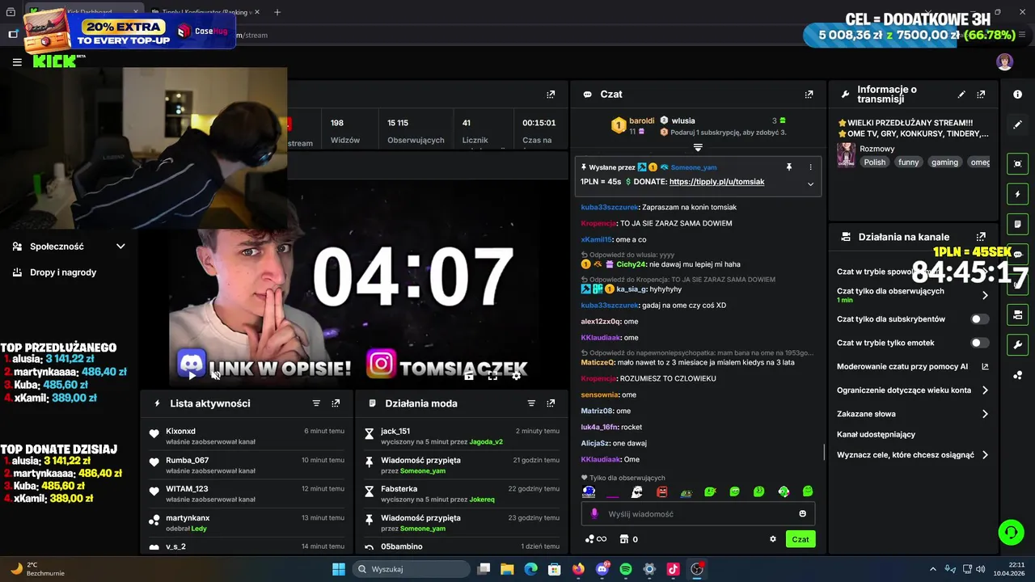Screen dimensions: 1035x582
Task: Pop out the Informacje o transmisji panel
Action: (981, 95)
